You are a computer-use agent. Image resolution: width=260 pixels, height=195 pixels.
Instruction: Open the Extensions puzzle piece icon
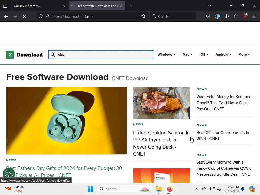[x=236, y=16]
